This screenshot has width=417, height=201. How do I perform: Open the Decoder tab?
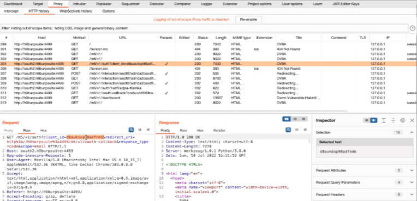pyautogui.click(x=157, y=4)
